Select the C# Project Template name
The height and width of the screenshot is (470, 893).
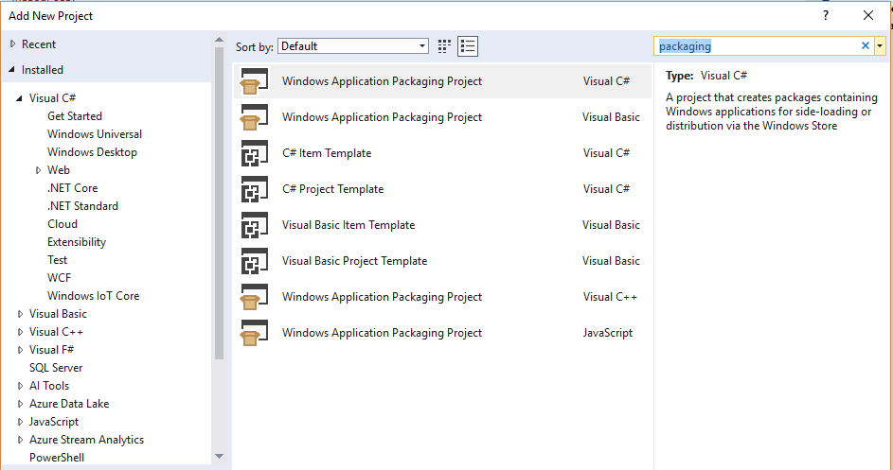pos(332,189)
